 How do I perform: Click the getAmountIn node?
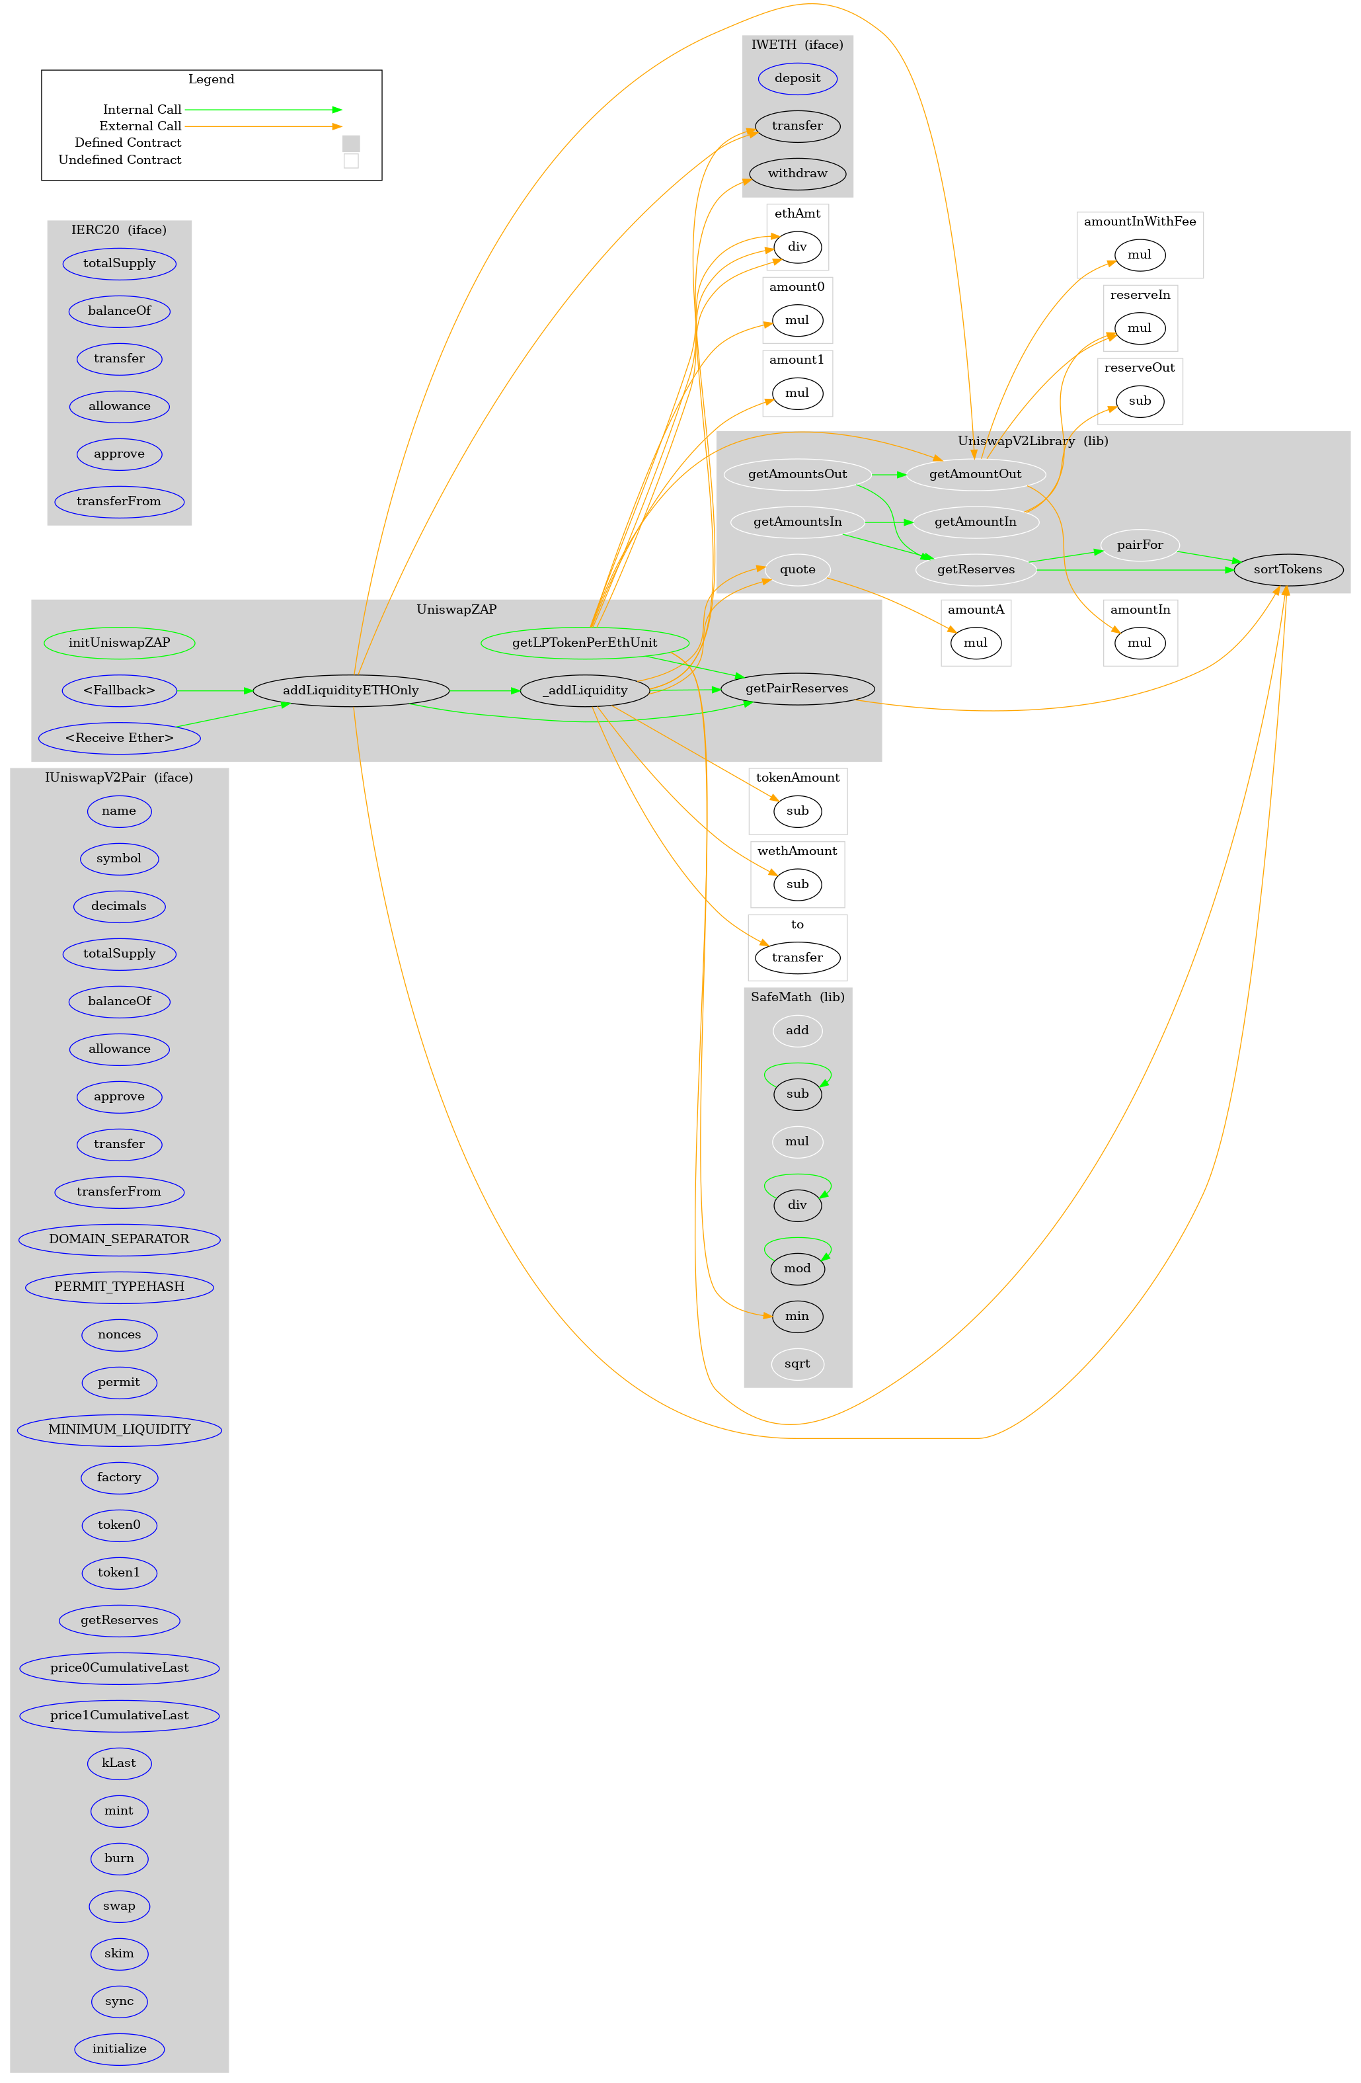(x=975, y=522)
